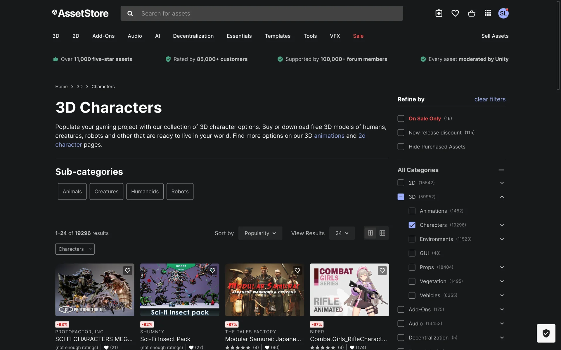Click the clear filters link

[x=490, y=99]
